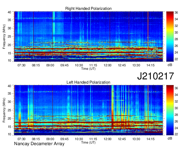Click Time (UT) label under Right Handed plot

tap(88, 69)
